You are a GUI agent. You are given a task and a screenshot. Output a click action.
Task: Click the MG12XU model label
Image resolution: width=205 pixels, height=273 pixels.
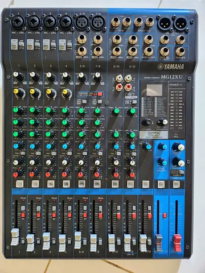[171, 77]
